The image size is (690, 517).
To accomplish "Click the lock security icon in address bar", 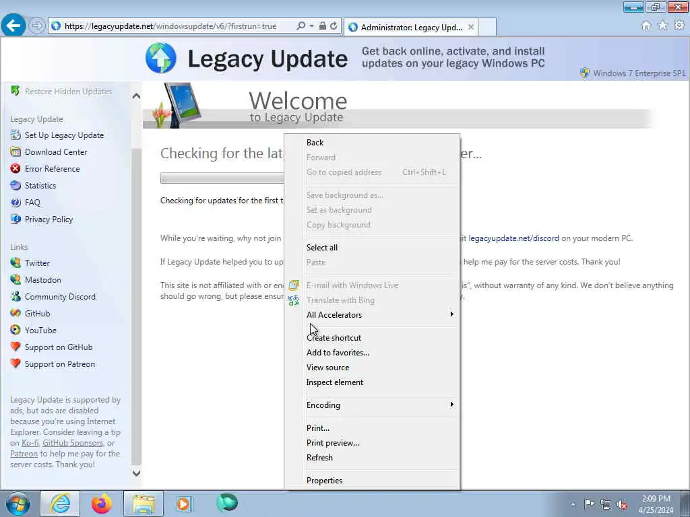I will click(x=323, y=26).
